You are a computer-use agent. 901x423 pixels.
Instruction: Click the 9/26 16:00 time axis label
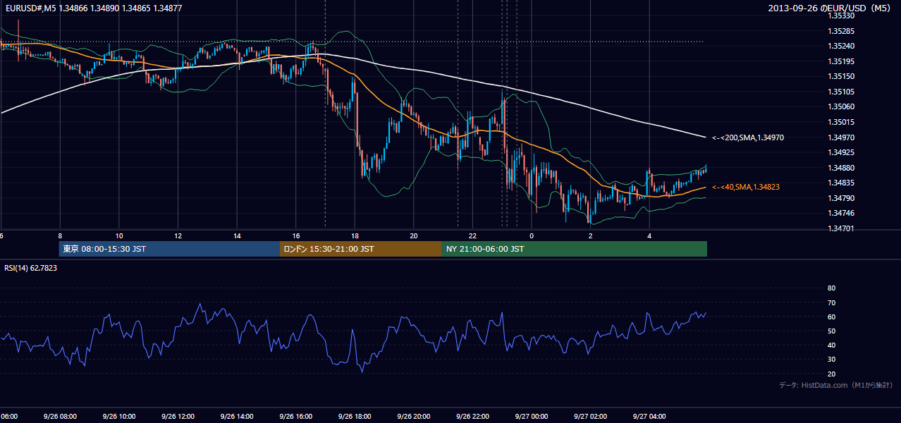click(296, 416)
